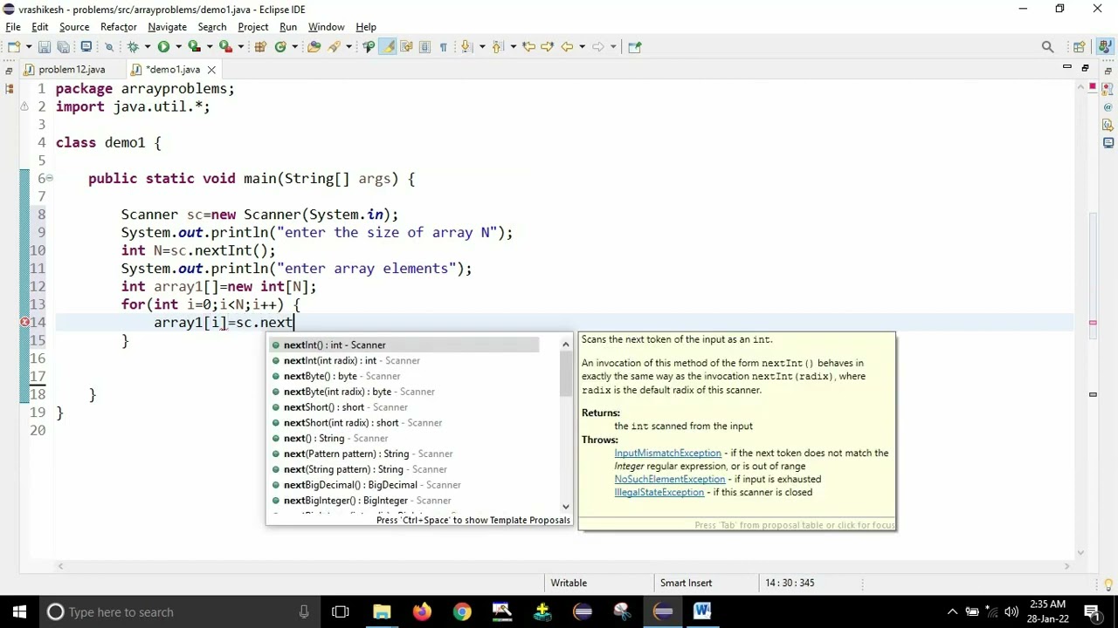The width and height of the screenshot is (1118, 628).
Task: Open the Source menu
Action: pyautogui.click(x=74, y=27)
